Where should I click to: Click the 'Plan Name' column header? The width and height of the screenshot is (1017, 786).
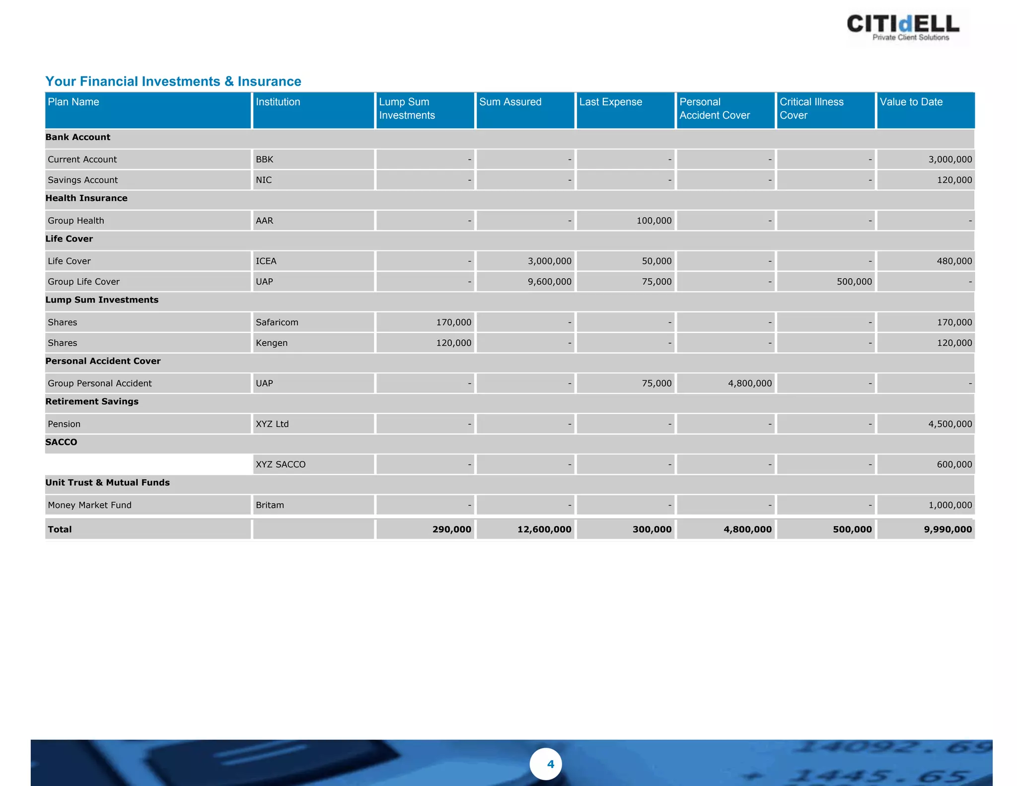pos(148,110)
